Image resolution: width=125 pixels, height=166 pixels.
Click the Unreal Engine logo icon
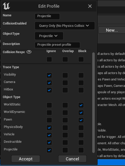click(6, 6)
